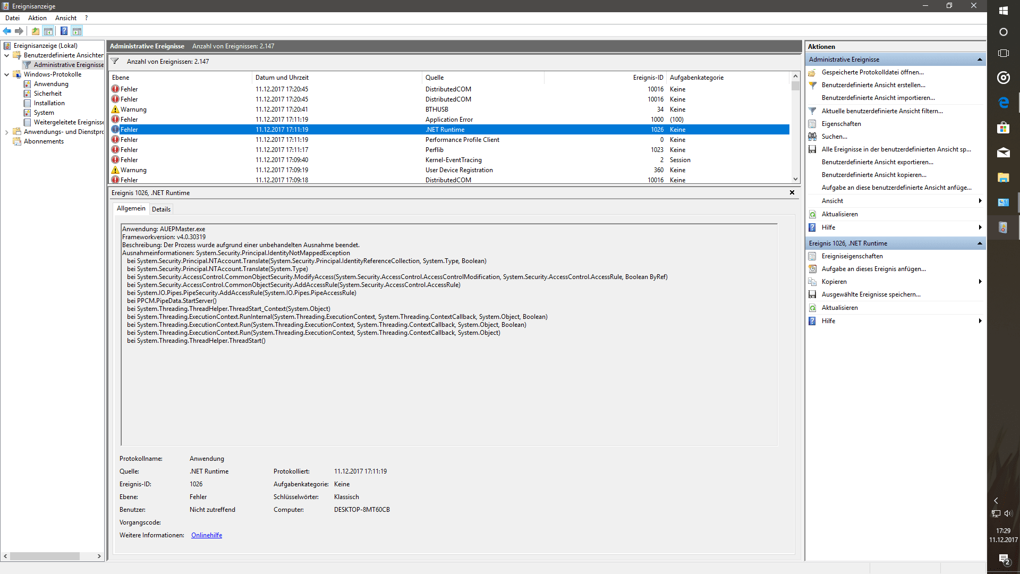Toggle the console tree visibility toolbar button
Image resolution: width=1020 pixels, height=574 pixels.
48,31
